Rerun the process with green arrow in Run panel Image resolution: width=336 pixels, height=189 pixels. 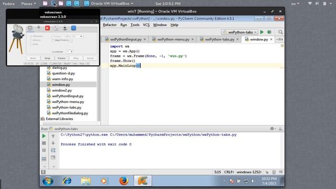click(44, 136)
